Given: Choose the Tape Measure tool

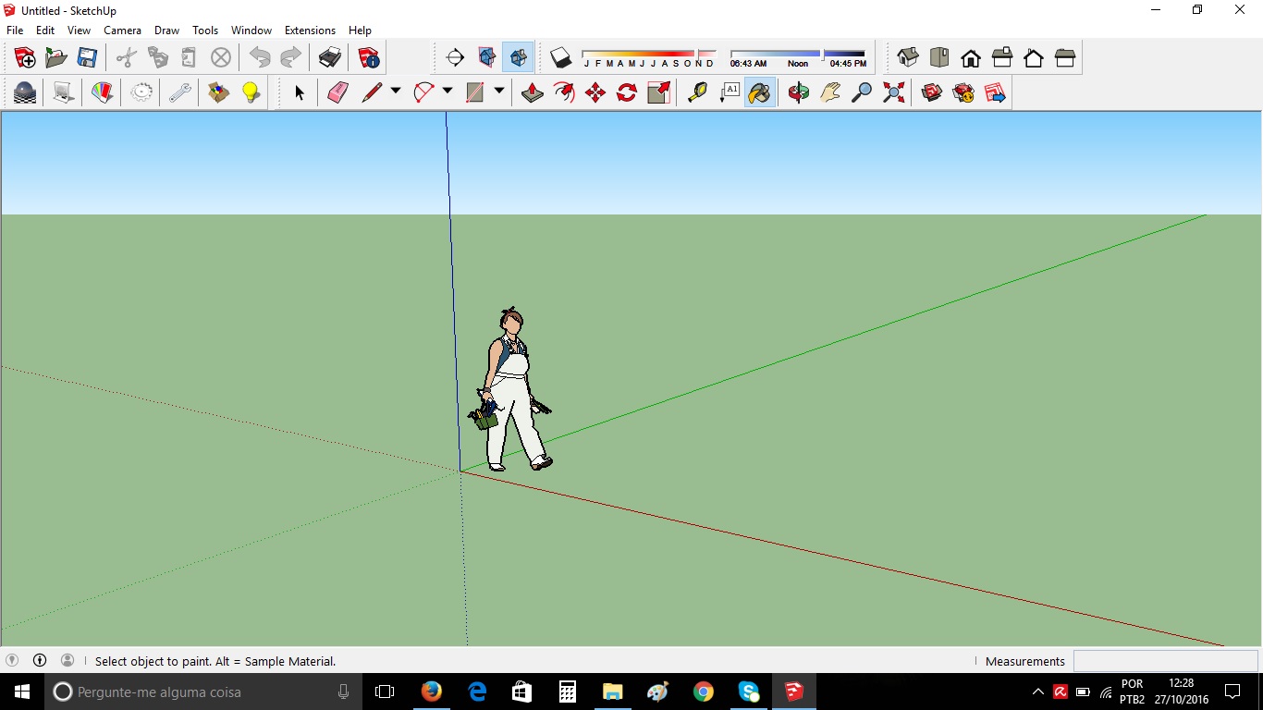Looking at the screenshot, I should click(x=697, y=92).
